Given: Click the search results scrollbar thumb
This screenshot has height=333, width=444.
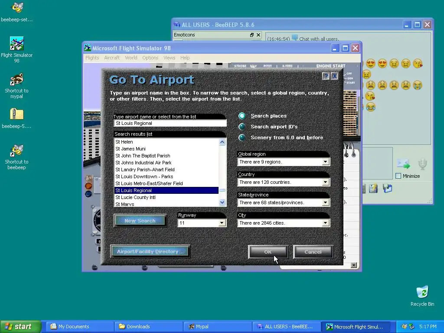Looking at the screenshot, I should click(x=222, y=190).
